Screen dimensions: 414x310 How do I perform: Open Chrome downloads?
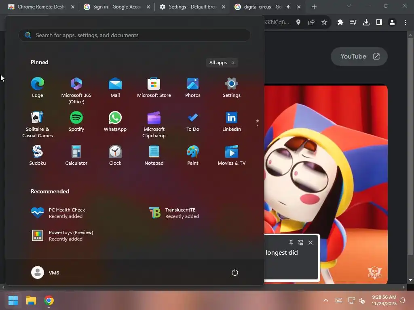click(366, 23)
